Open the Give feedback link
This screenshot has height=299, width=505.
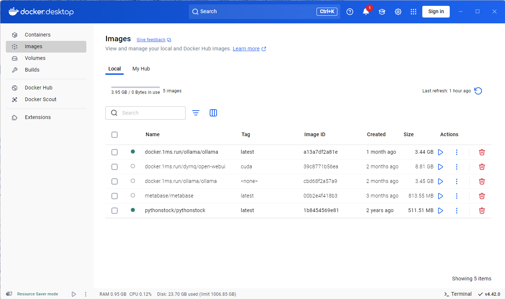[x=151, y=40]
